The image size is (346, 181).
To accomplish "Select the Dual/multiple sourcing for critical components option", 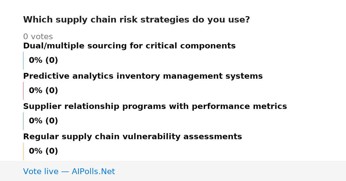I will [x=129, y=46].
